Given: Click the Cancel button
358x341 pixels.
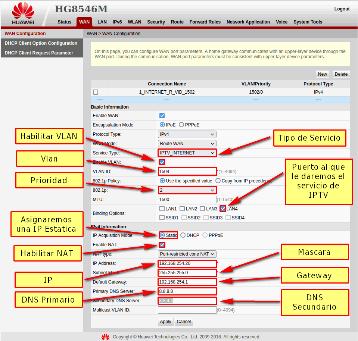Looking at the screenshot, I should click(x=184, y=322).
